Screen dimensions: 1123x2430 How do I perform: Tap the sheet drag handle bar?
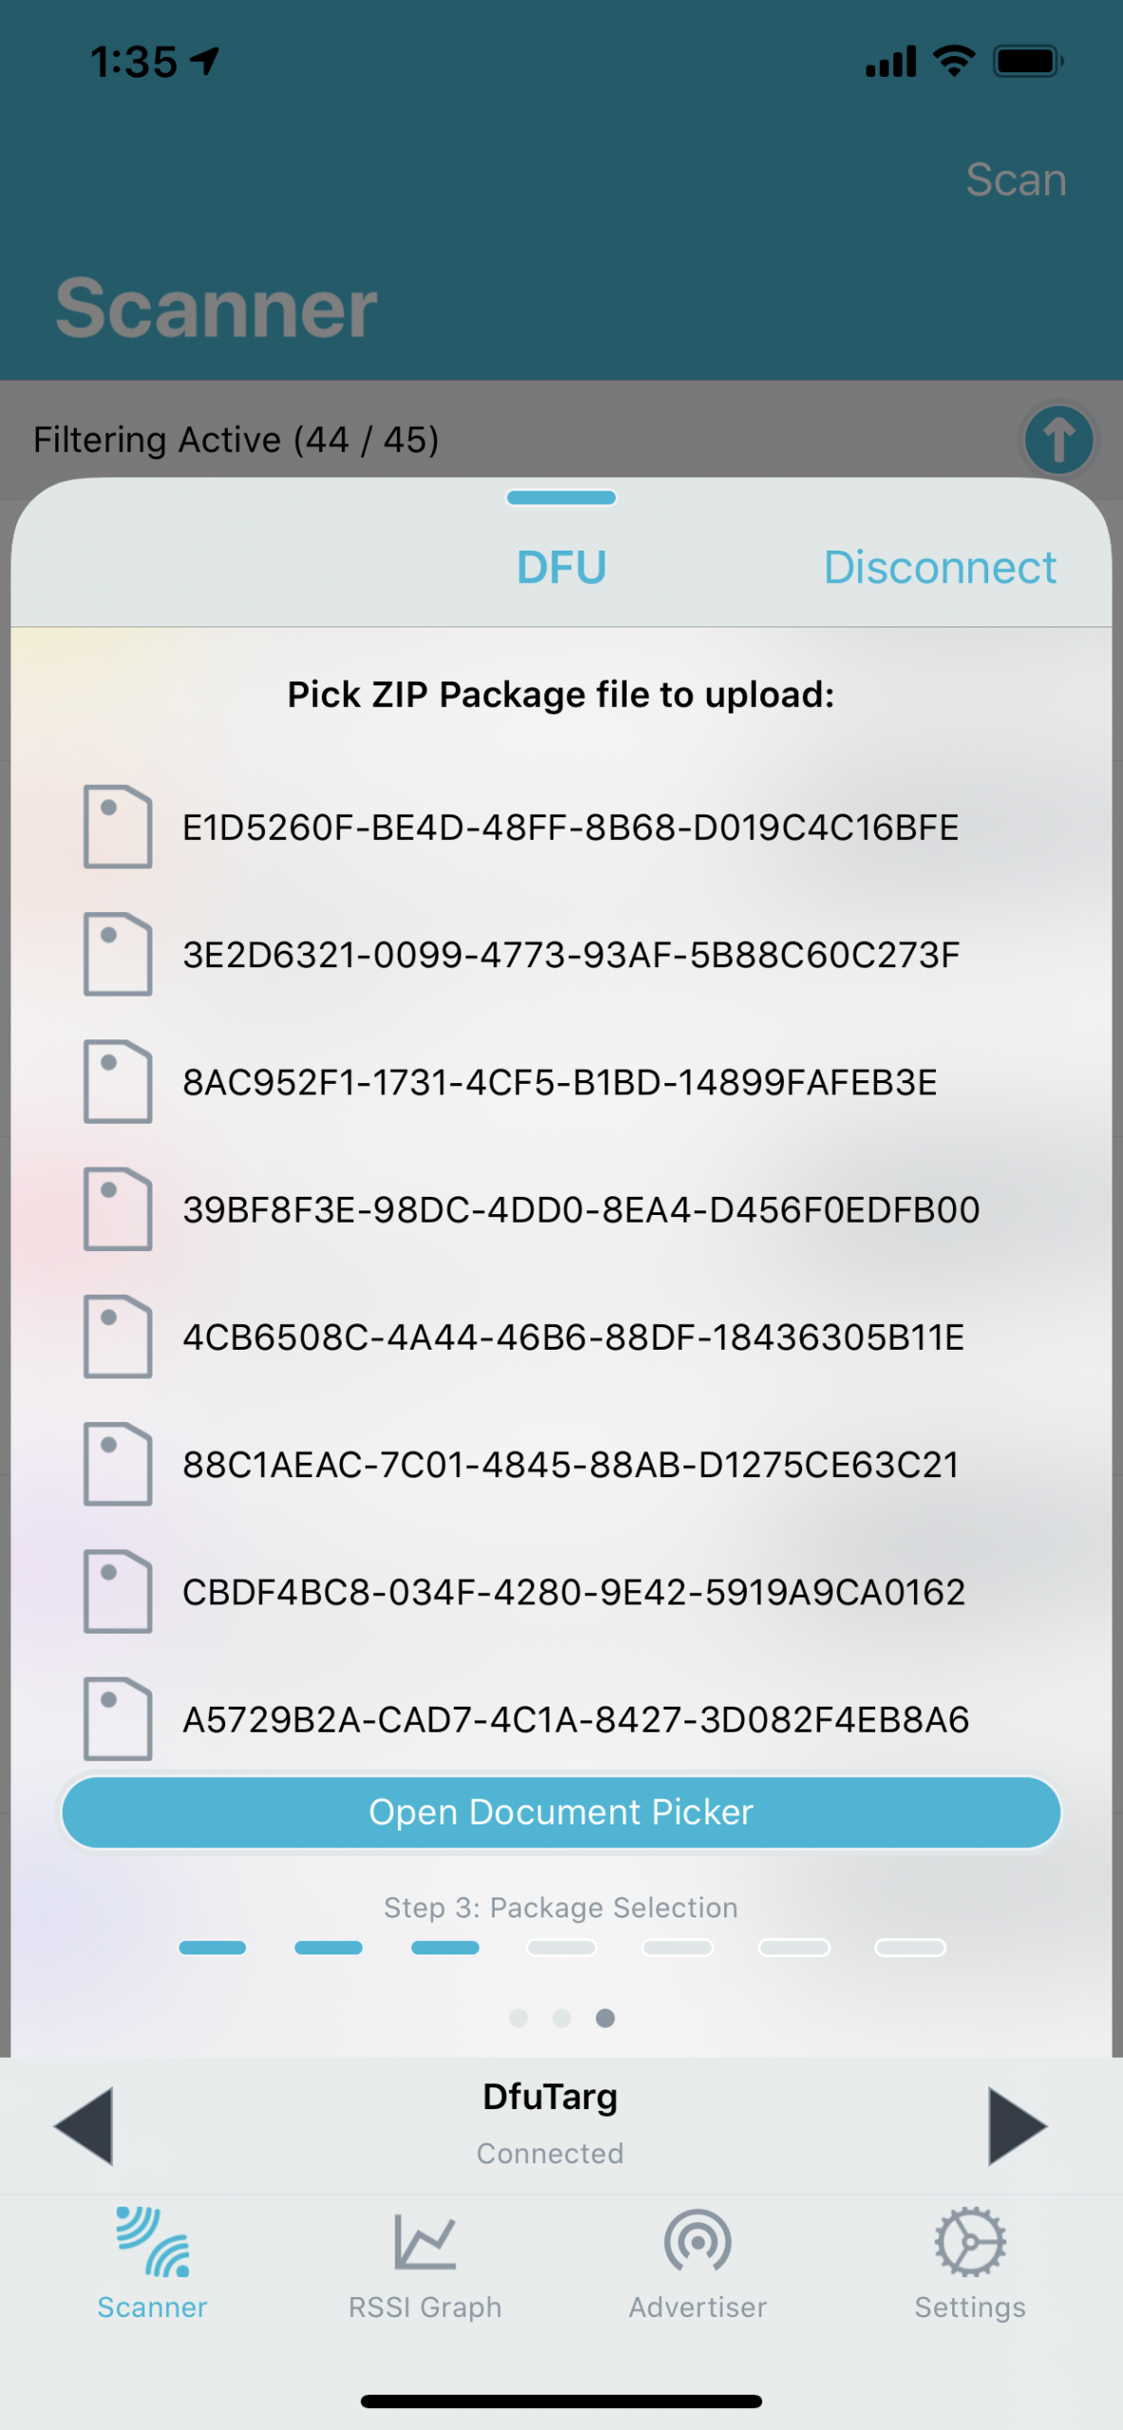[561, 497]
